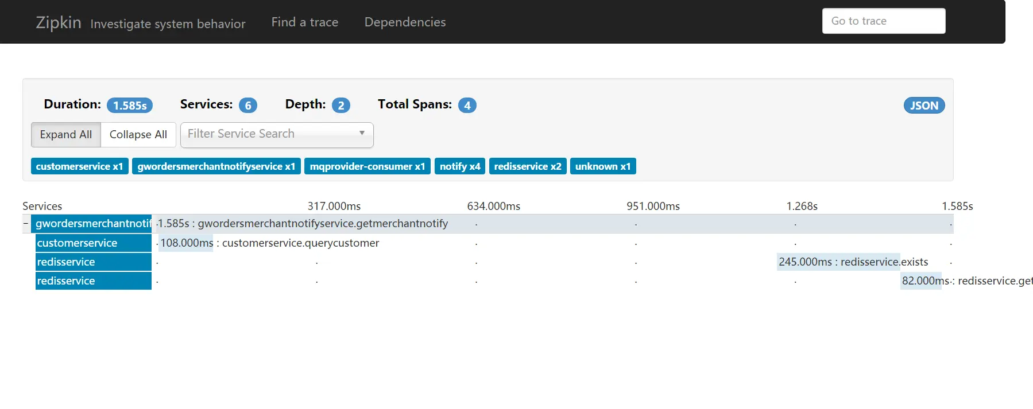This screenshot has height=409, width=1033.
Task: Click the Expand All button
Action: pyautogui.click(x=66, y=135)
